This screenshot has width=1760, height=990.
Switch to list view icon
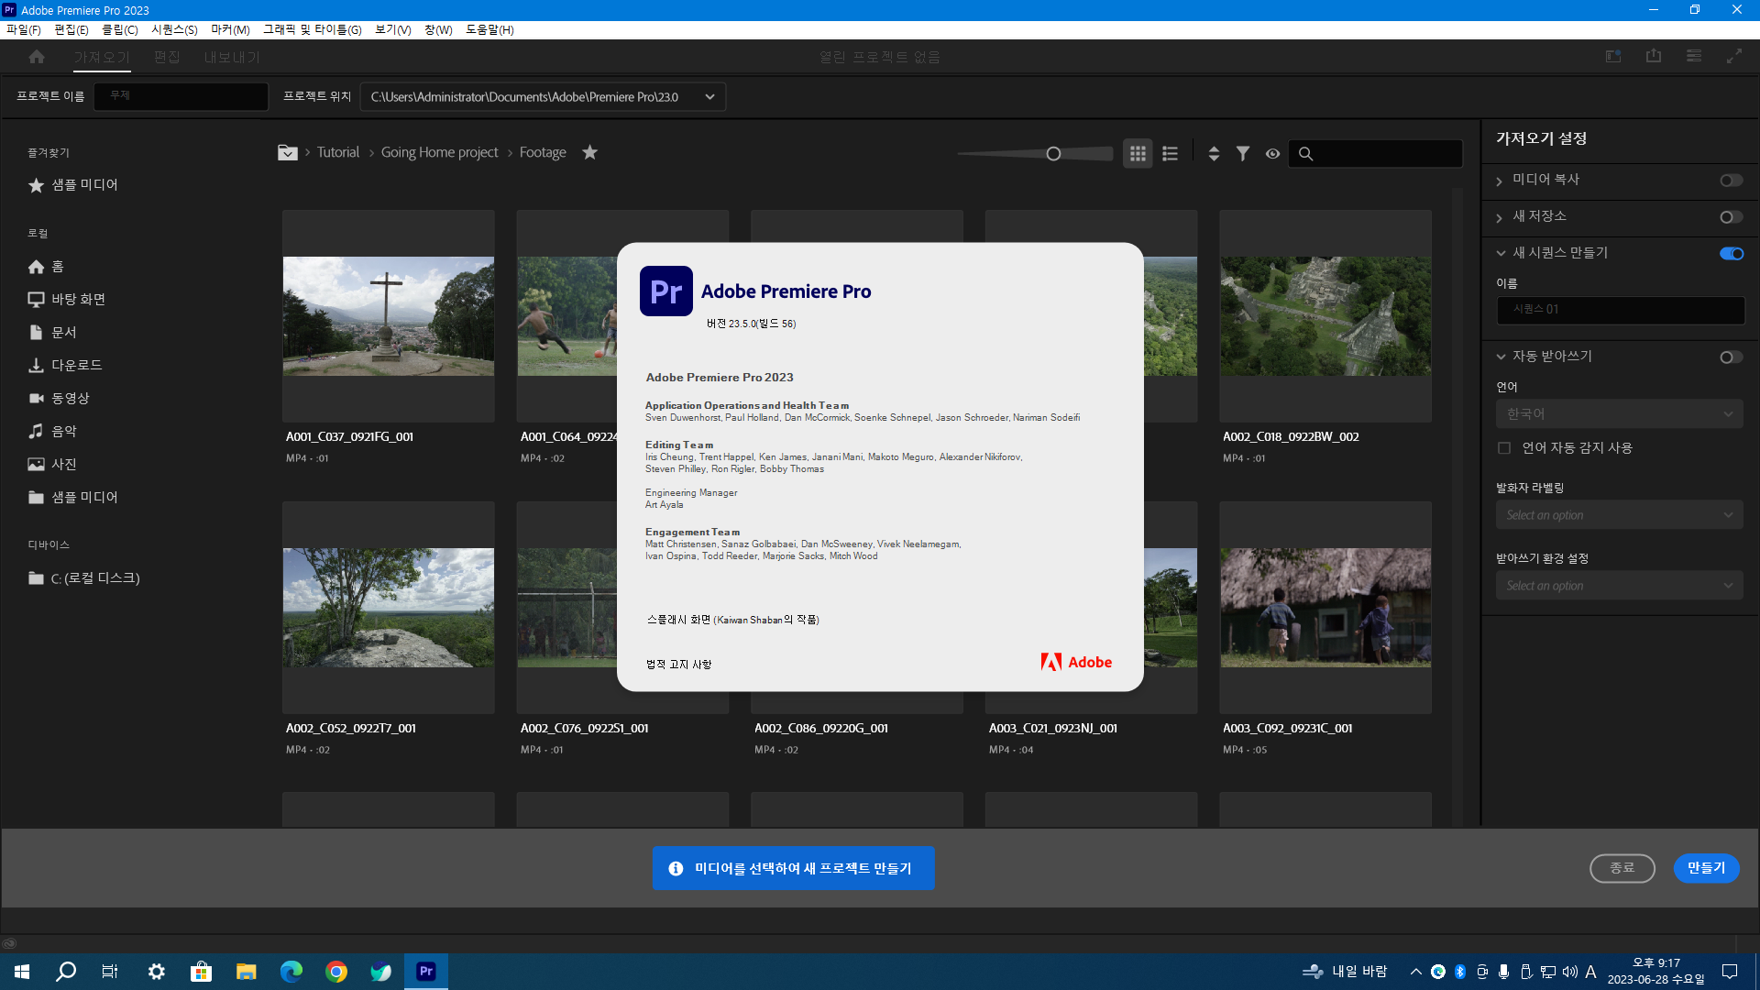point(1170,154)
